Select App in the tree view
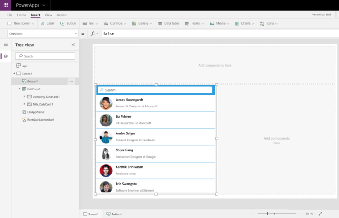The image size is (339, 218). click(x=22, y=66)
